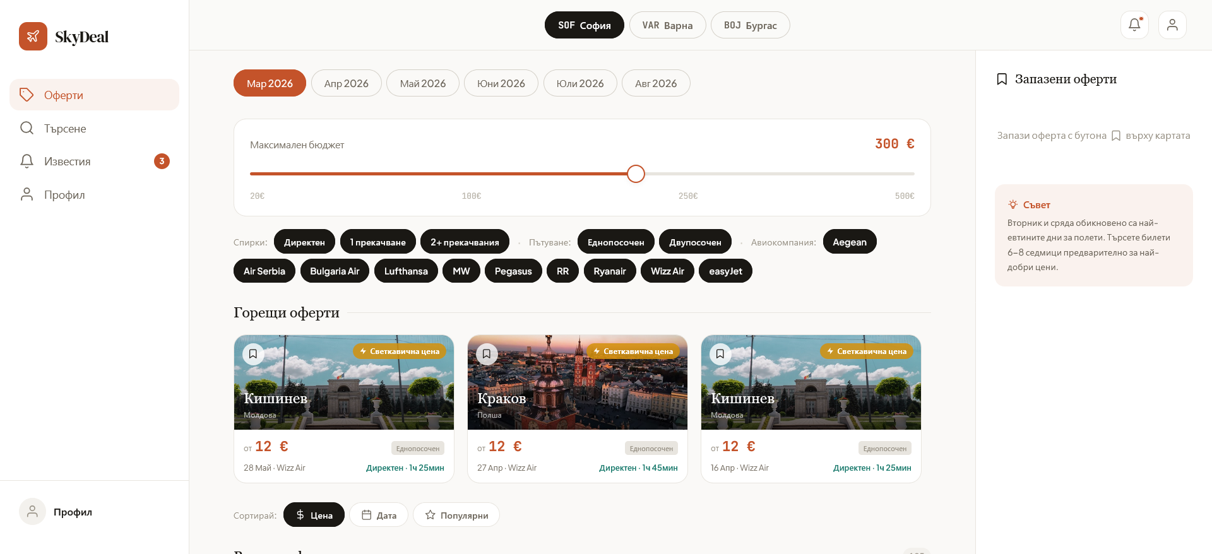The image size is (1212, 554).
Task: Open Профил at the sidebar bottom
Action: 73,512
